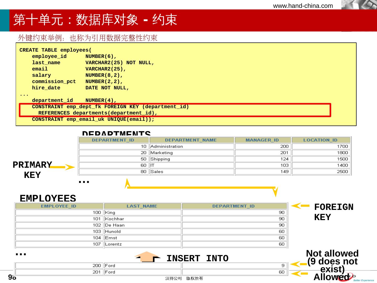
Task: Click the yellow arrow pointing at the Ford 60 row
Action: (x=299, y=274)
